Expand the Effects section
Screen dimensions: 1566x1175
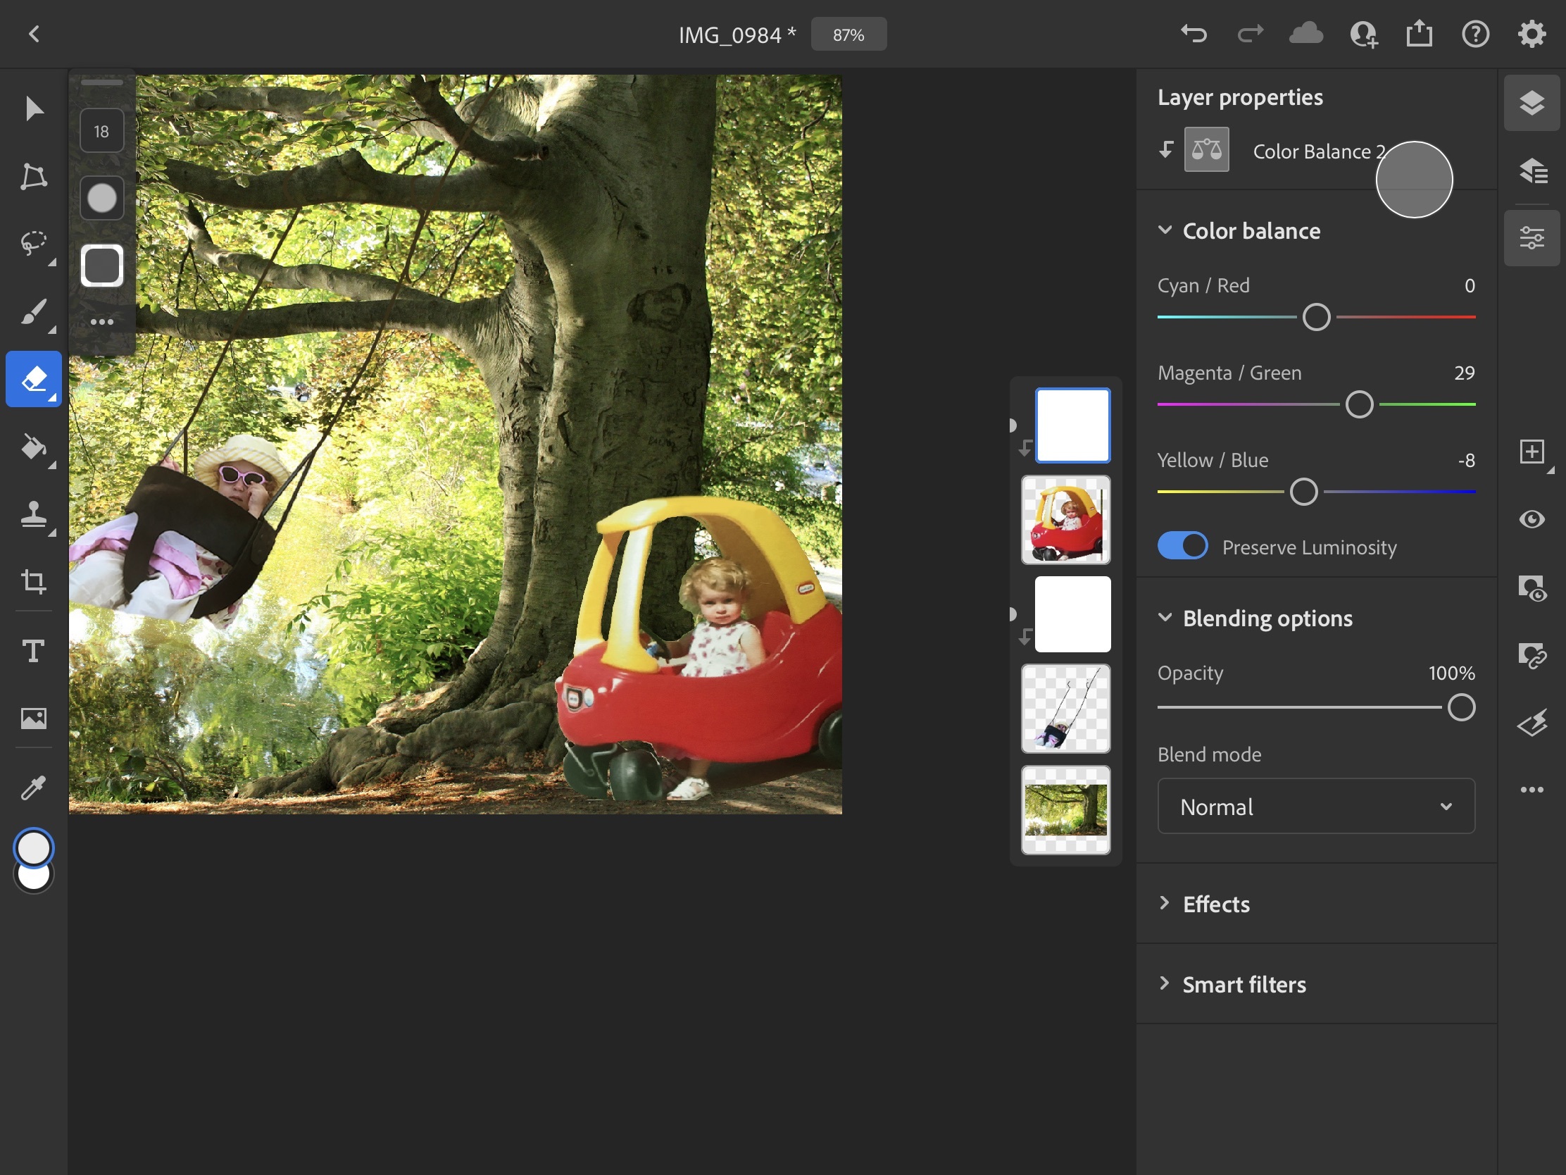click(1165, 902)
